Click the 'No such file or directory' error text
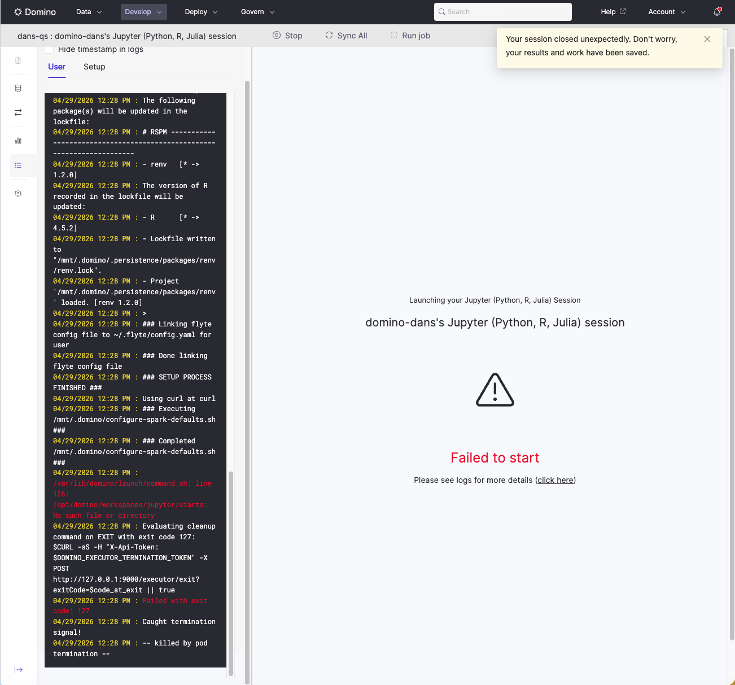This screenshot has height=685, width=735. 103,516
